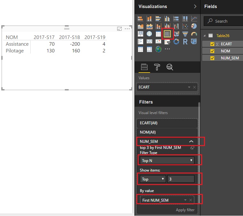The image size is (243, 216).
Task: Click the 2017-S18 column header
Action: (69, 37)
